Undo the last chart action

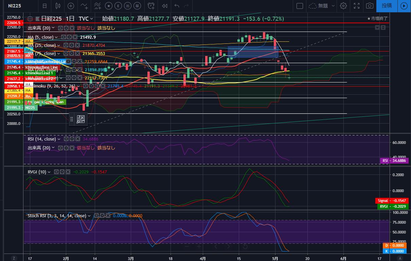coord(177,6)
